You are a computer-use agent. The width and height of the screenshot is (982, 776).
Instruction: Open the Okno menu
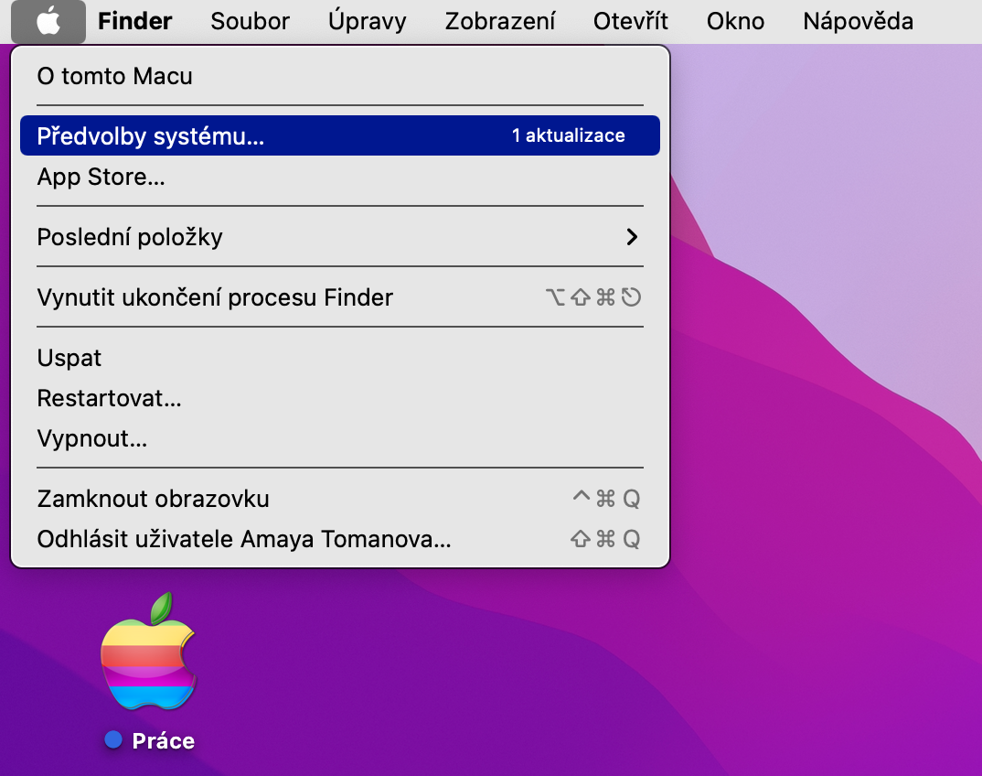735,21
